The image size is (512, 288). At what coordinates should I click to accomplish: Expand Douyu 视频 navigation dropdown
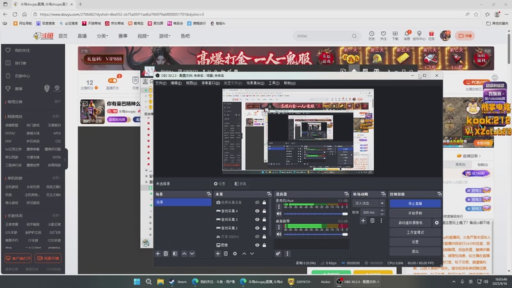(143, 36)
